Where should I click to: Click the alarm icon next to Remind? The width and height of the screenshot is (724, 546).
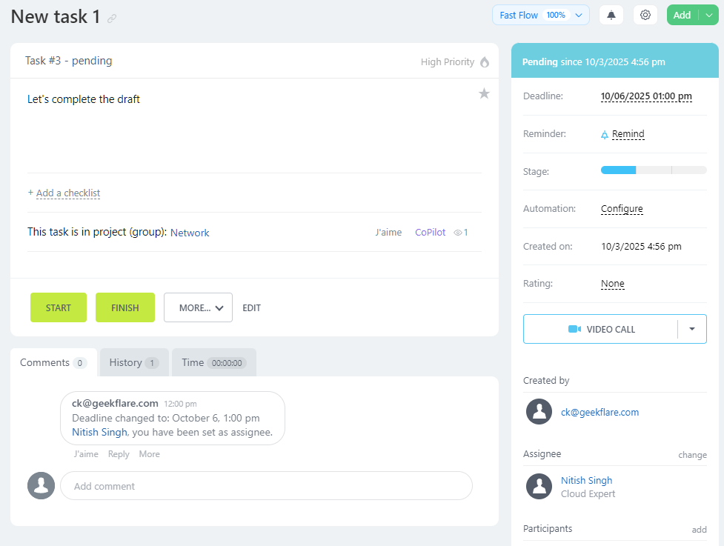point(605,134)
